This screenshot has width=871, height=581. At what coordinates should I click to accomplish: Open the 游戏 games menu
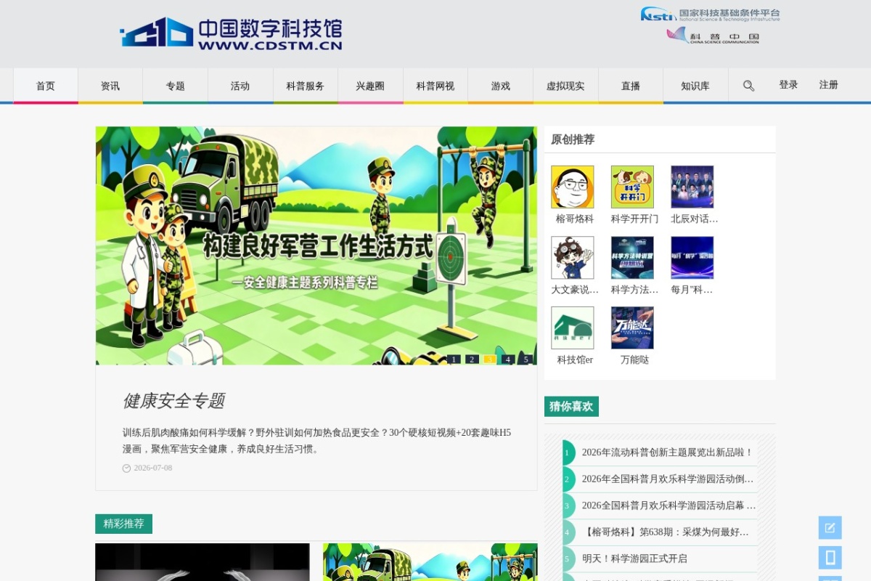coord(501,86)
